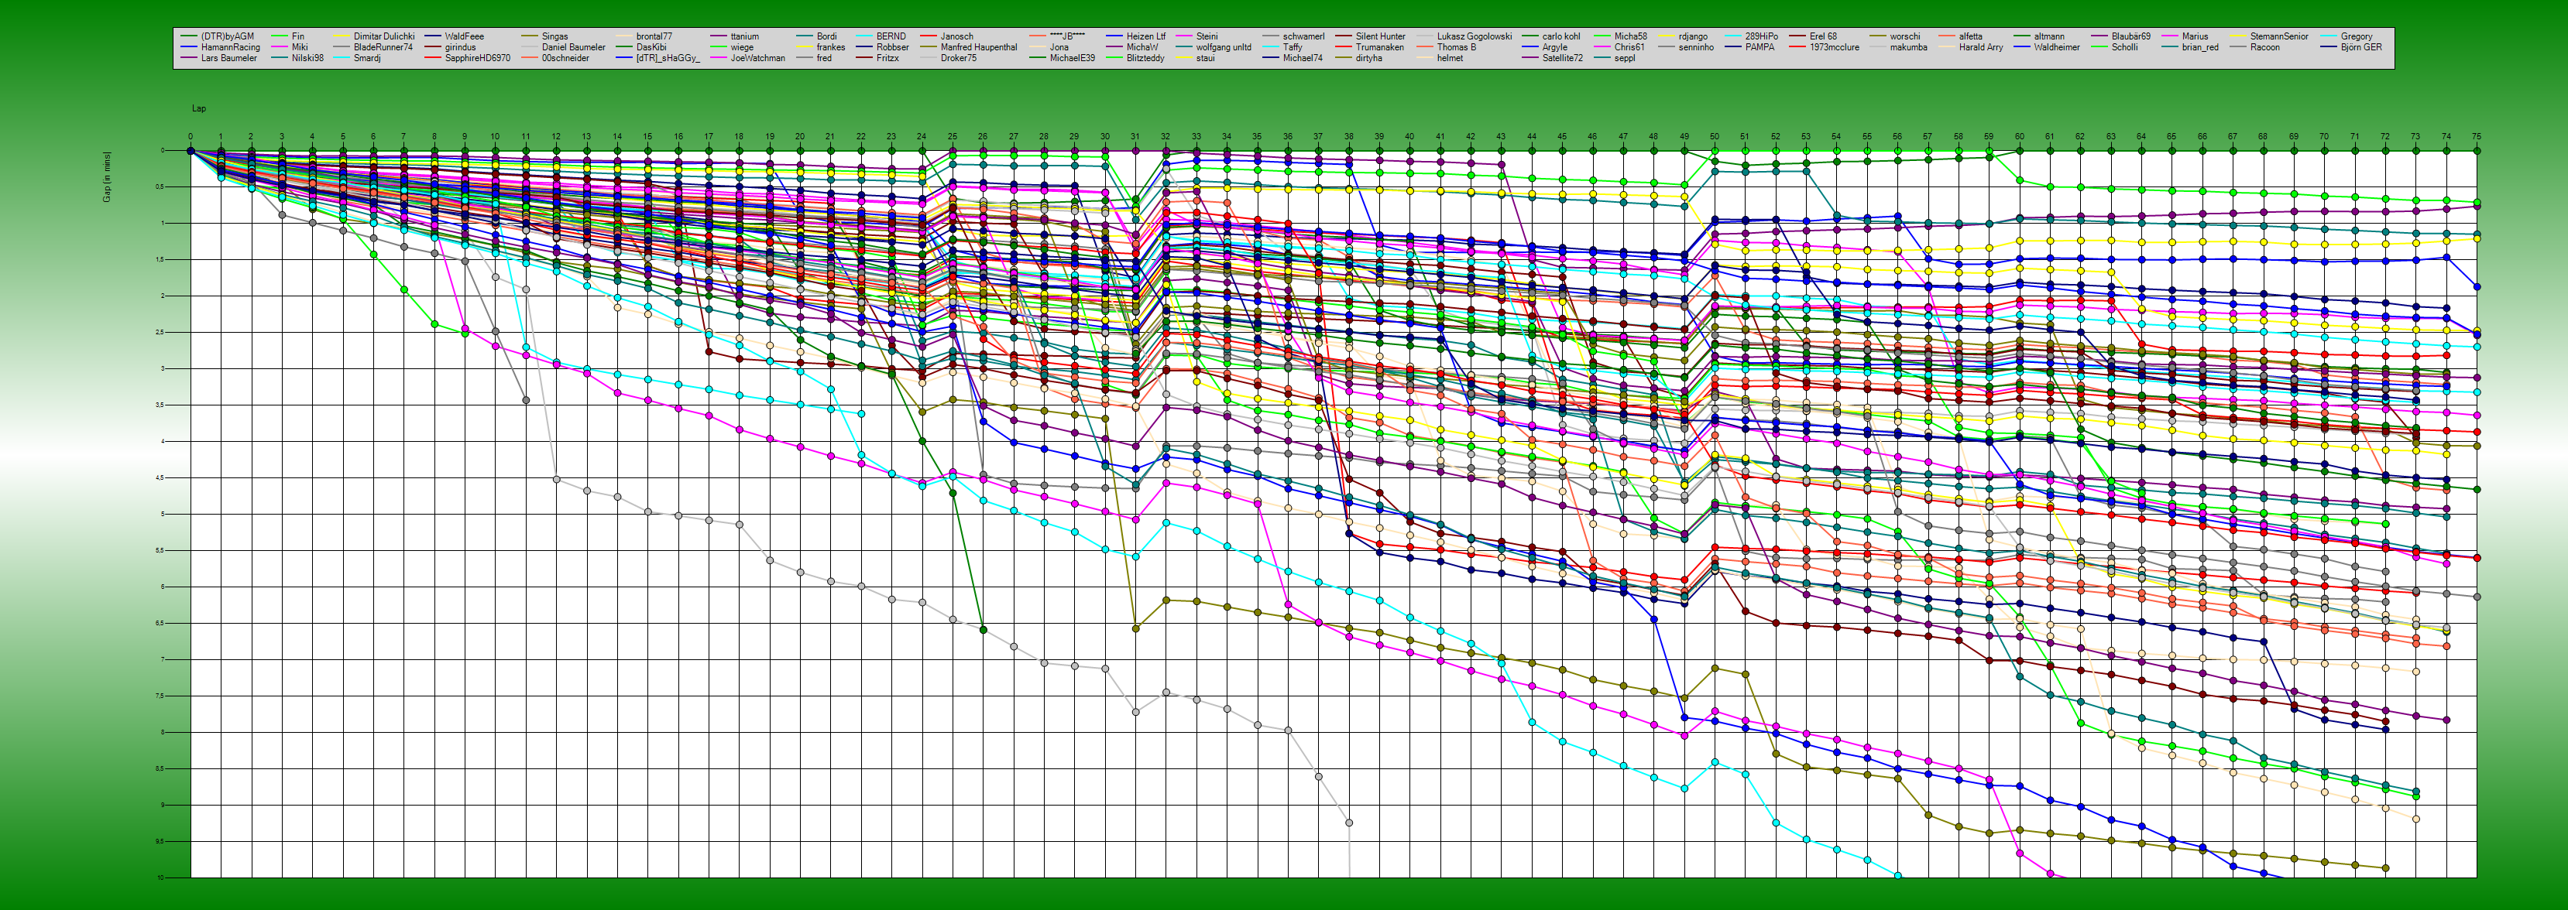Image resolution: width=2568 pixels, height=910 pixels.
Task: Click the green line swatch beside Fin
Action: [x=280, y=37]
